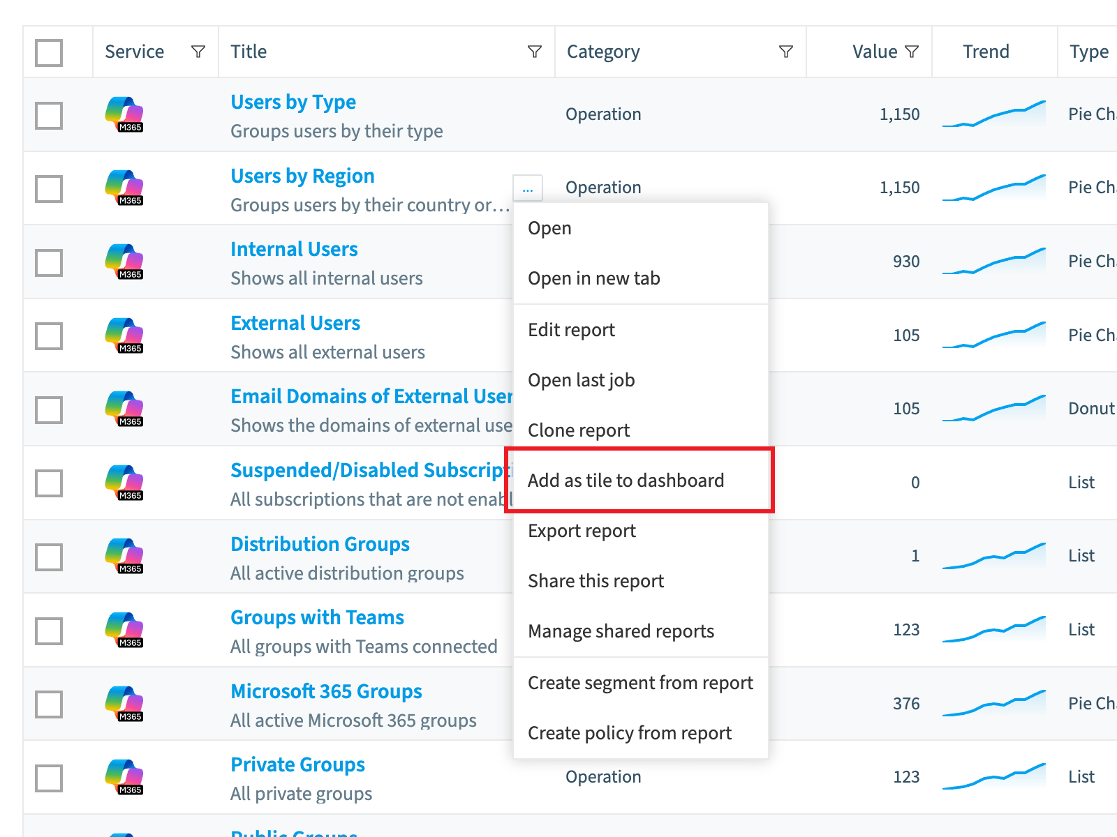Click the M365 icon for Email Domains row

point(124,409)
